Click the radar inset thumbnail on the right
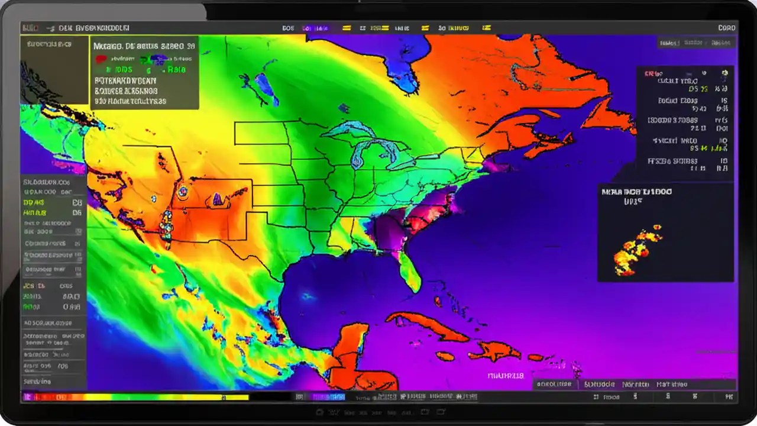 point(666,237)
